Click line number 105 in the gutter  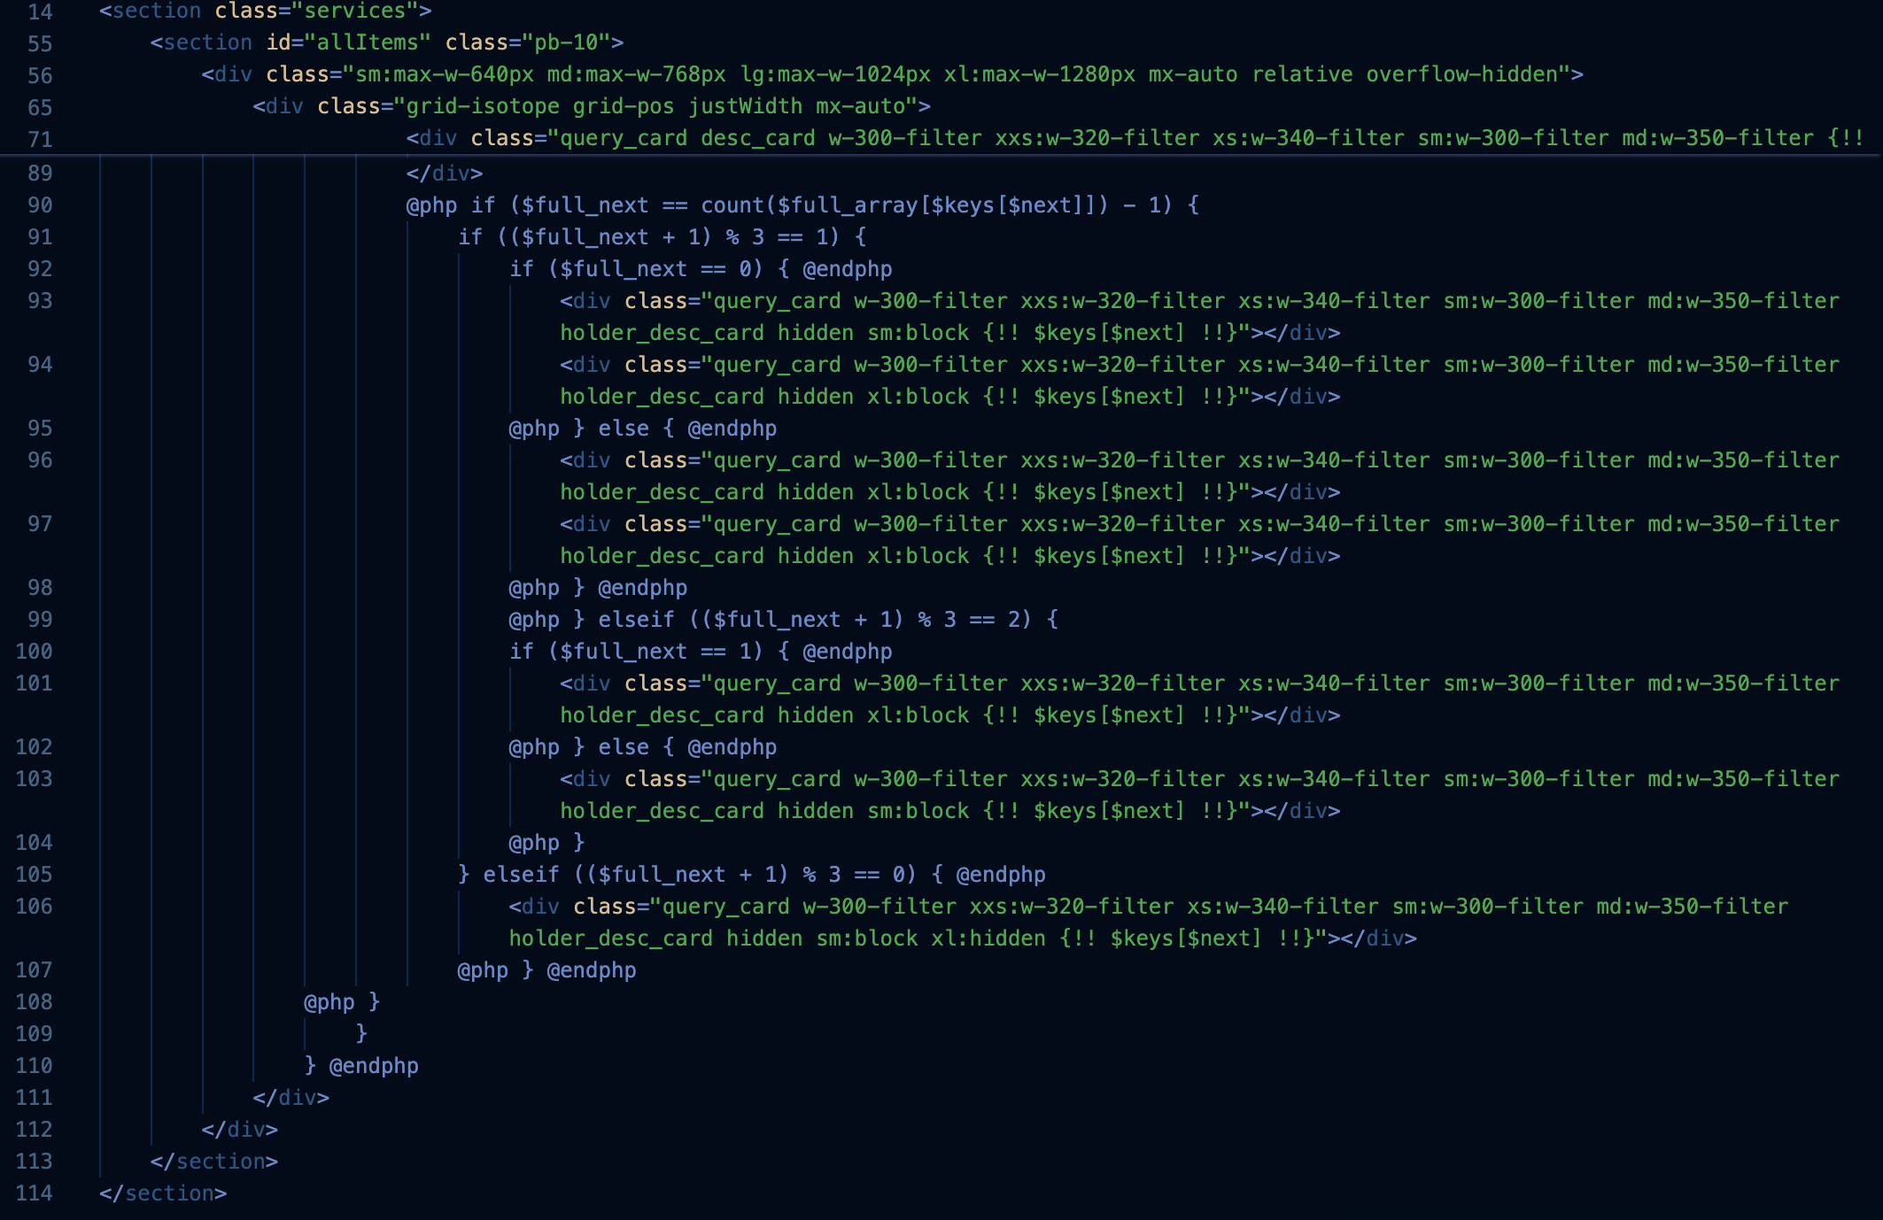point(34,875)
